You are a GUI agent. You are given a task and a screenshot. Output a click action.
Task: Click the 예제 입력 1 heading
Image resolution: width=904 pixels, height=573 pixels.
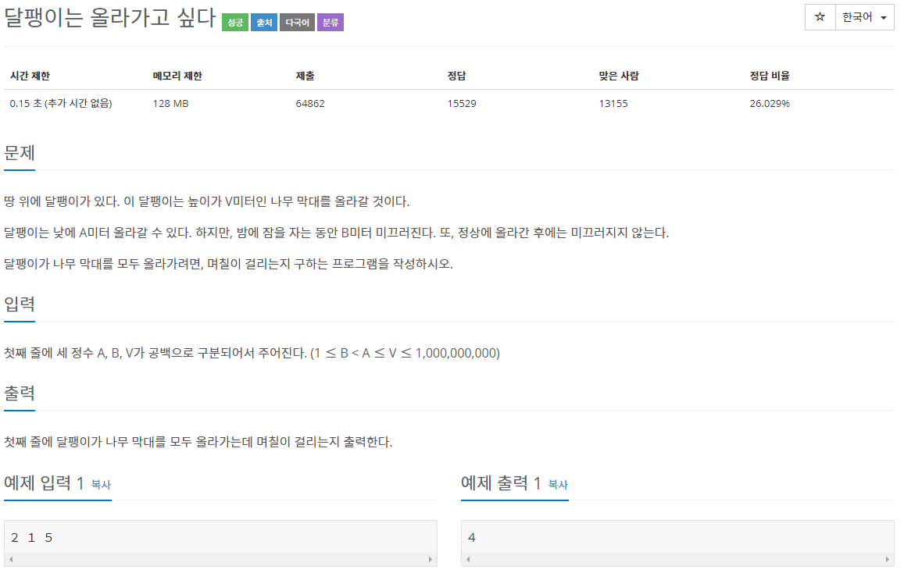(44, 482)
